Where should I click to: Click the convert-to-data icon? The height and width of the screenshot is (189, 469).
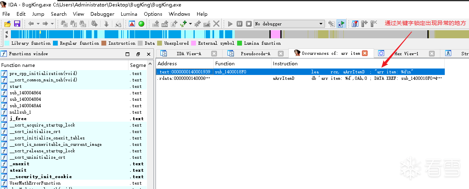pyautogui.click(x=165, y=24)
